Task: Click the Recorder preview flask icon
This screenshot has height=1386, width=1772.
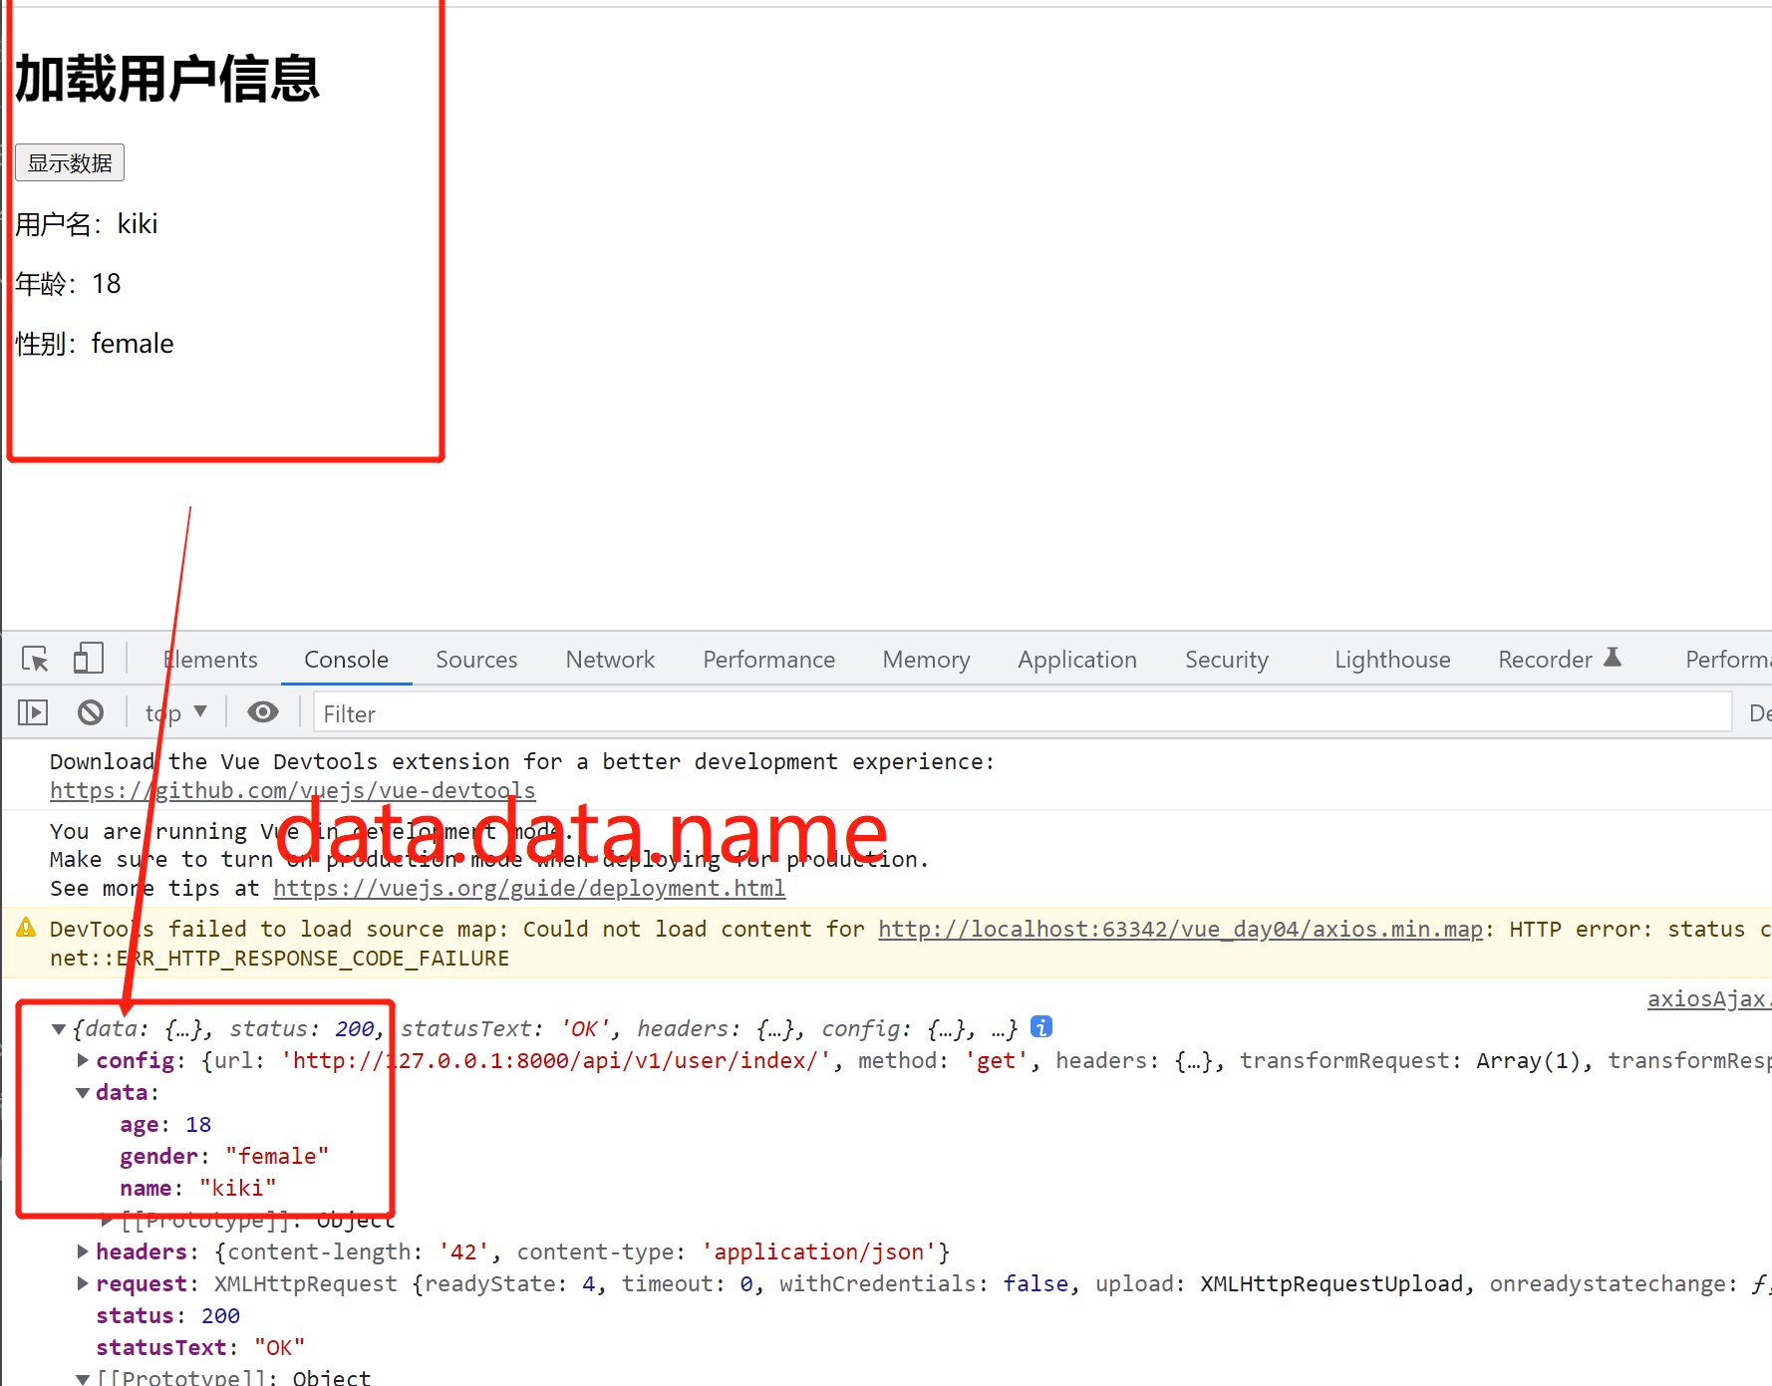Action: click(1613, 658)
